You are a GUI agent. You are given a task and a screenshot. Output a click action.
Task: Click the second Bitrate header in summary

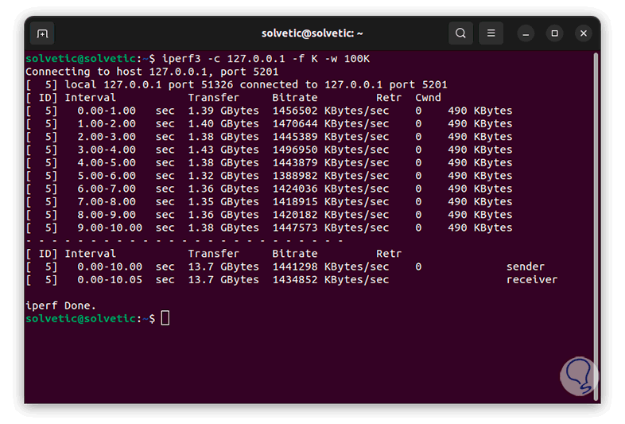(x=295, y=254)
